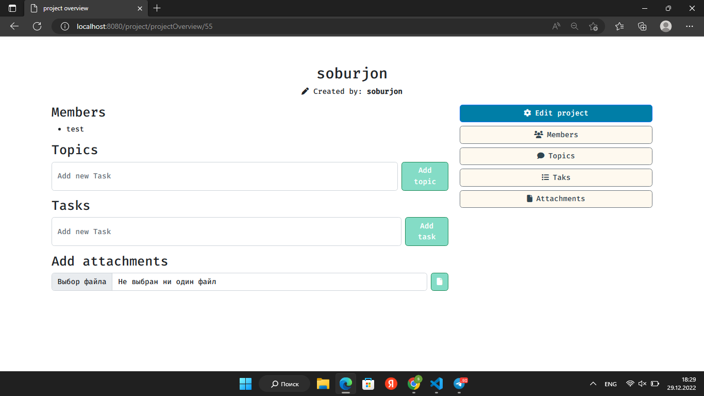
Task: Open Read aloud icon in address bar
Action: [556, 26]
